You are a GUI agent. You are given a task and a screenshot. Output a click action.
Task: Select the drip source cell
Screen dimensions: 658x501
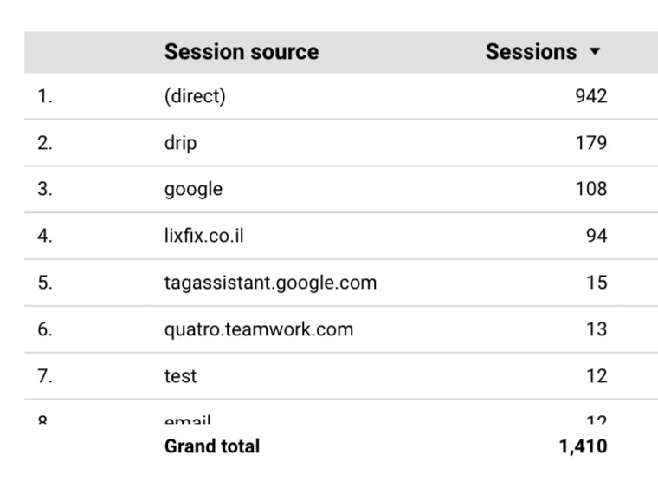(180, 143)
